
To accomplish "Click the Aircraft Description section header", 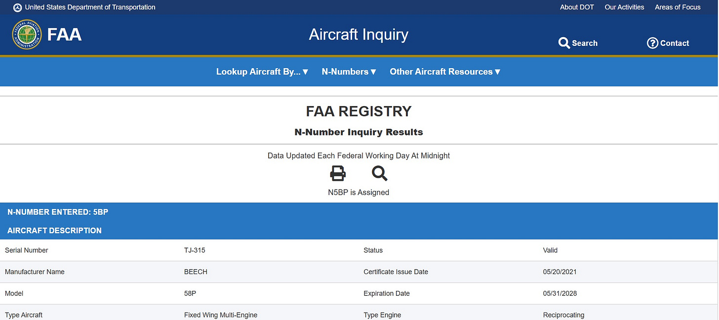I will (x=54, y=231).
